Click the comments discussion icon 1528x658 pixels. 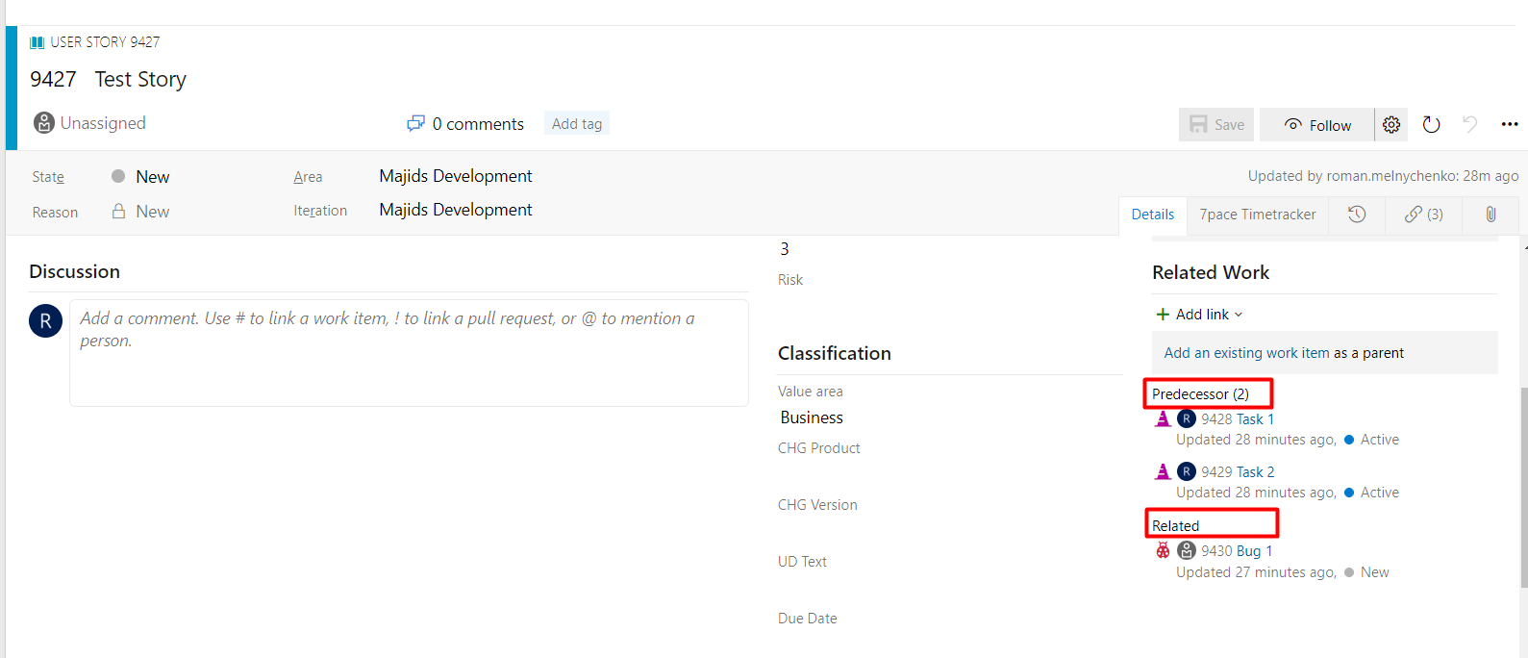[x=415, y=123]
